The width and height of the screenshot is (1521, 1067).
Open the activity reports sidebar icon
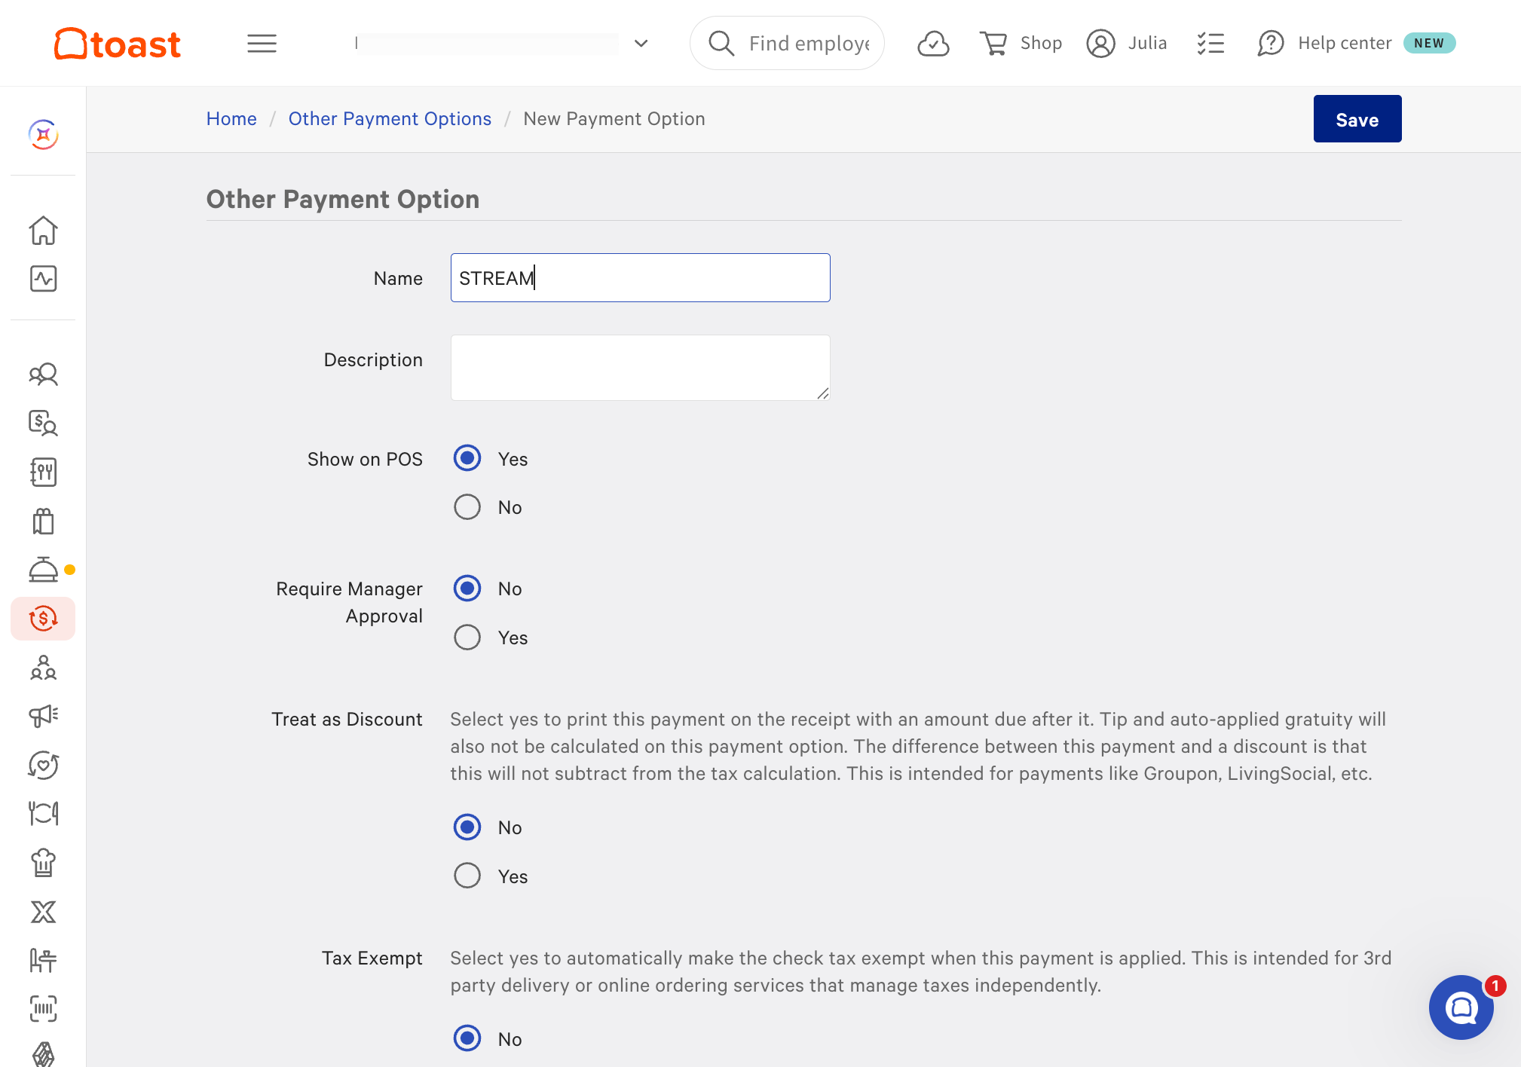[43, 279]
